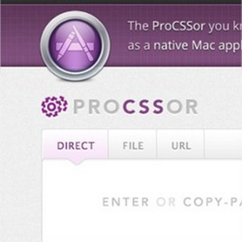This screenshot has height=242, width=242.
Task: Click the faded OR word in placeholder
Action: pyautogui.click(x=166, y=202)
